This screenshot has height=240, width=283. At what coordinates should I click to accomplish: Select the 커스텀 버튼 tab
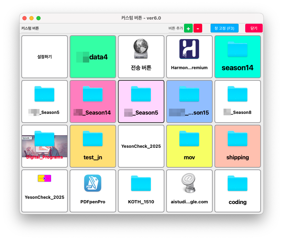(x=30, y=28)
